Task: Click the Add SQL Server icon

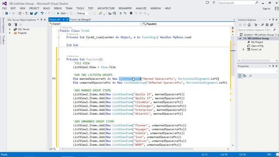Action: coord(16,24)
